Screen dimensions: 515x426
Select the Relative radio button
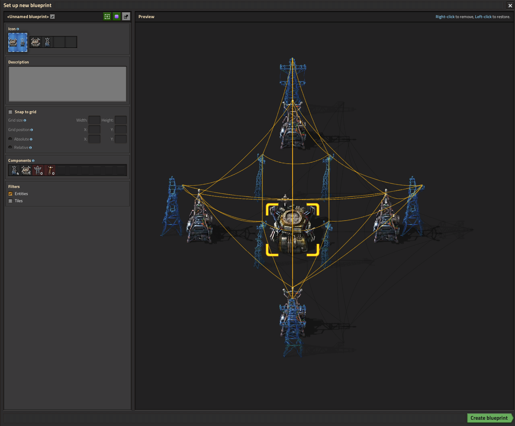click(x=10, y=147)
